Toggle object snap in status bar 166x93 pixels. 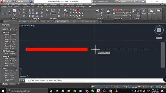(122, 87)
